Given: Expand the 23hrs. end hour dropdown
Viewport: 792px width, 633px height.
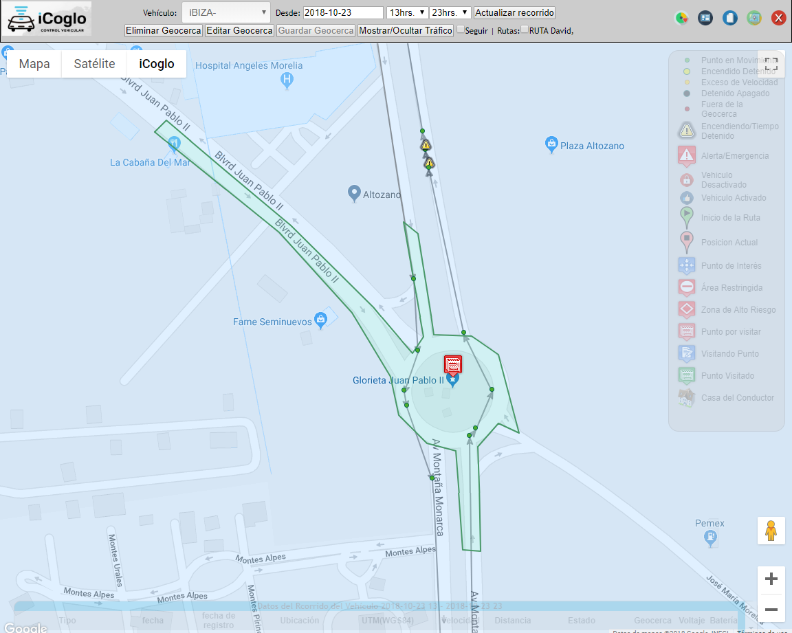Looking at the screenshot, I should pyautogui.click(x=450, y=12).
